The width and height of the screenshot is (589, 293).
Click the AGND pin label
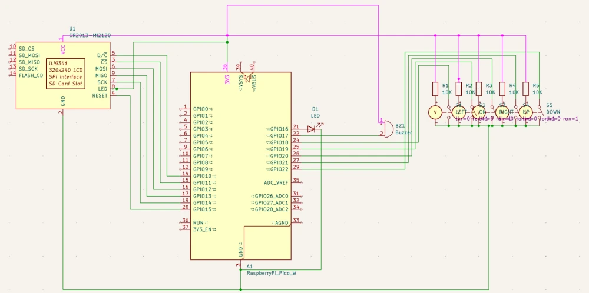[282, 223]
